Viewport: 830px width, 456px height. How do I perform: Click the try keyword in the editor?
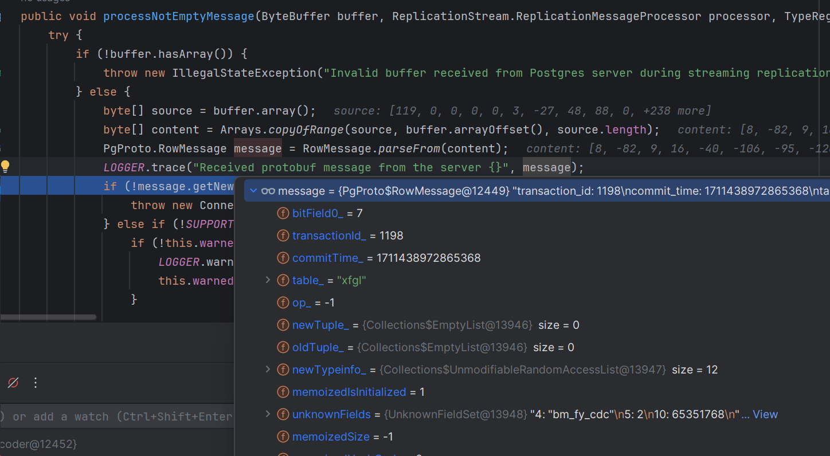pos(58,35)
